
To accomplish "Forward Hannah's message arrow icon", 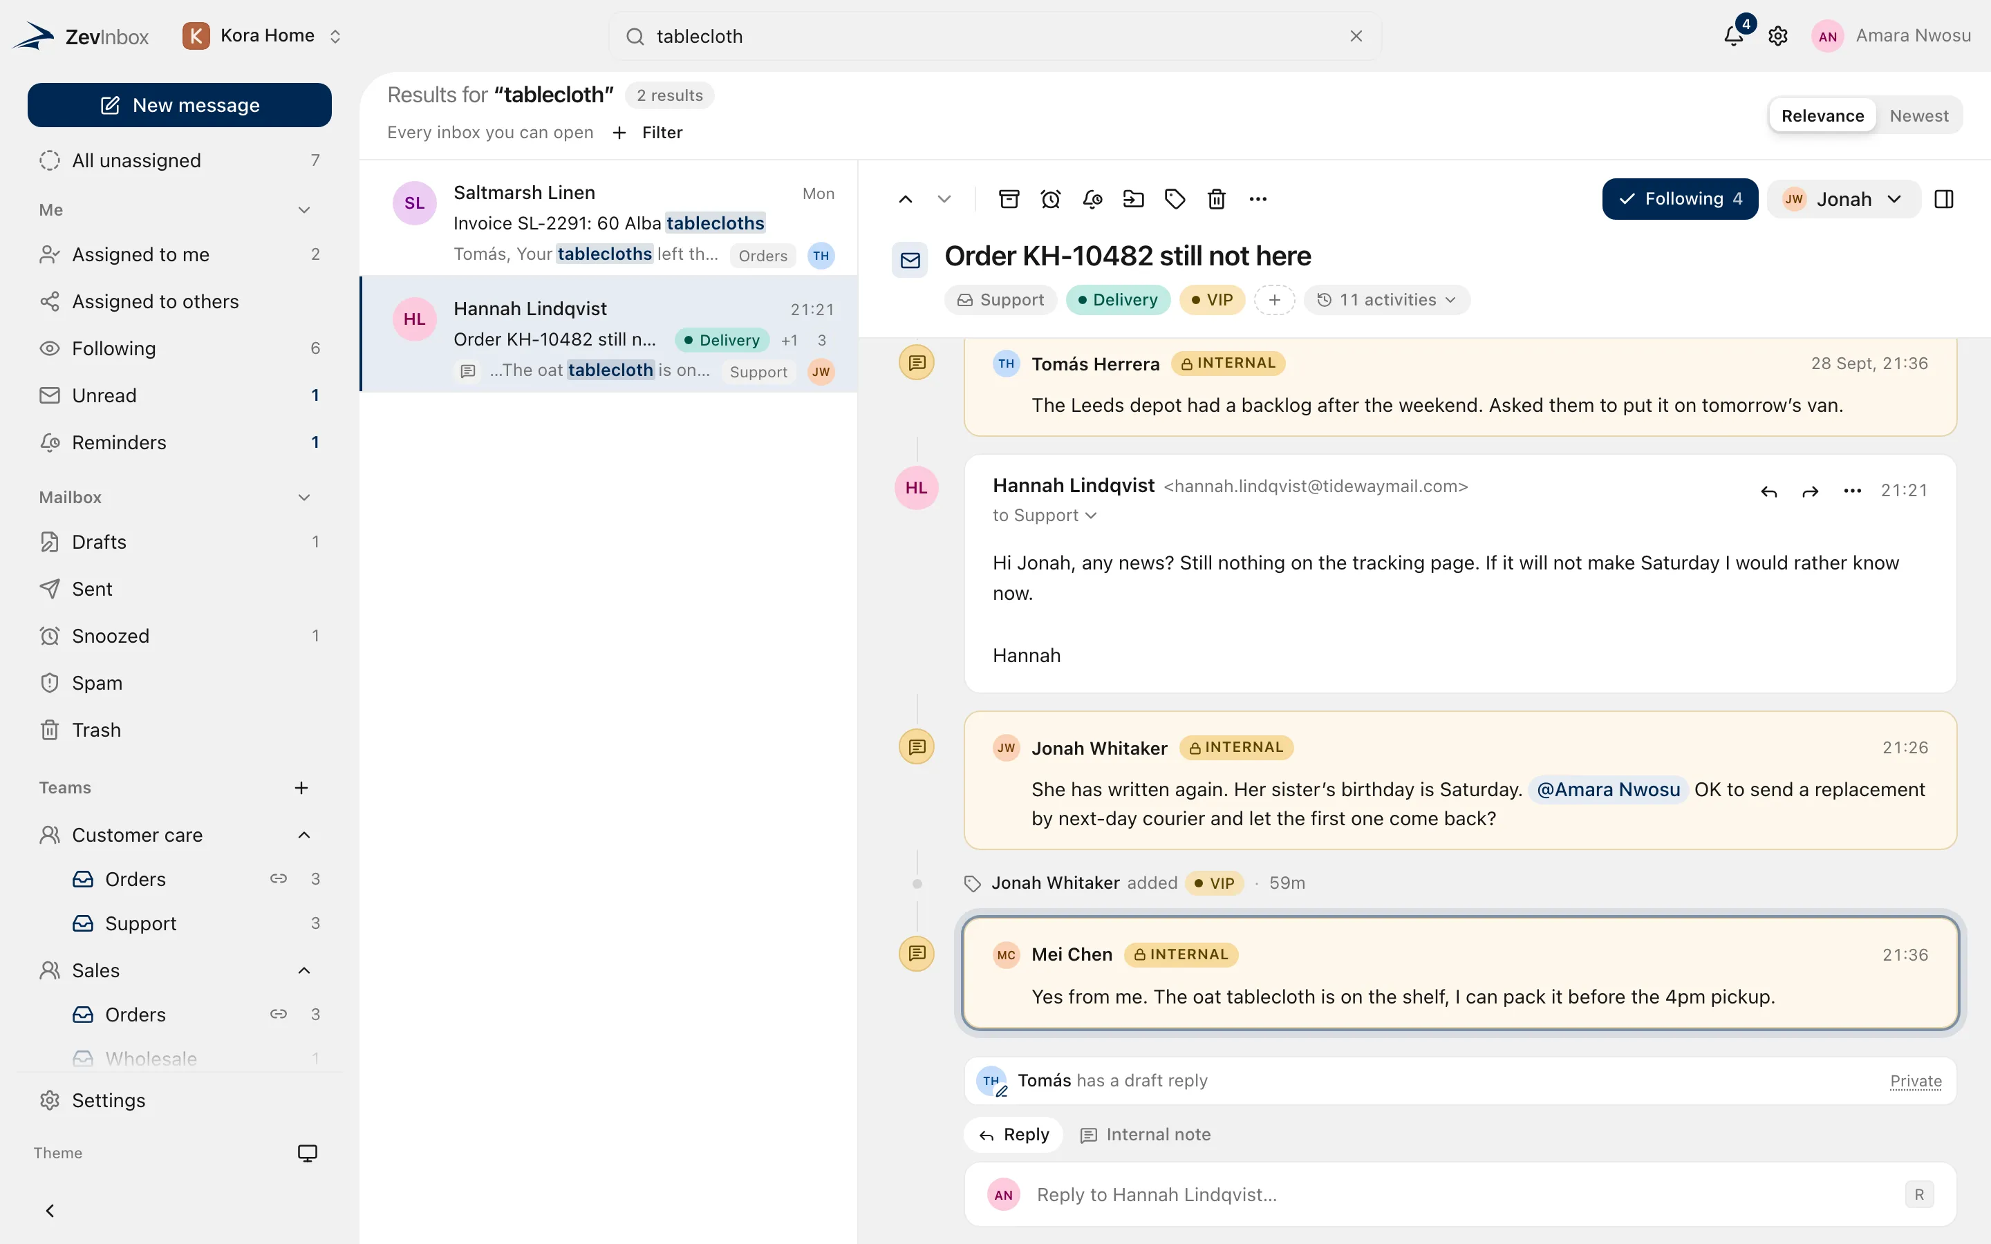I will tap(1810, 491).
